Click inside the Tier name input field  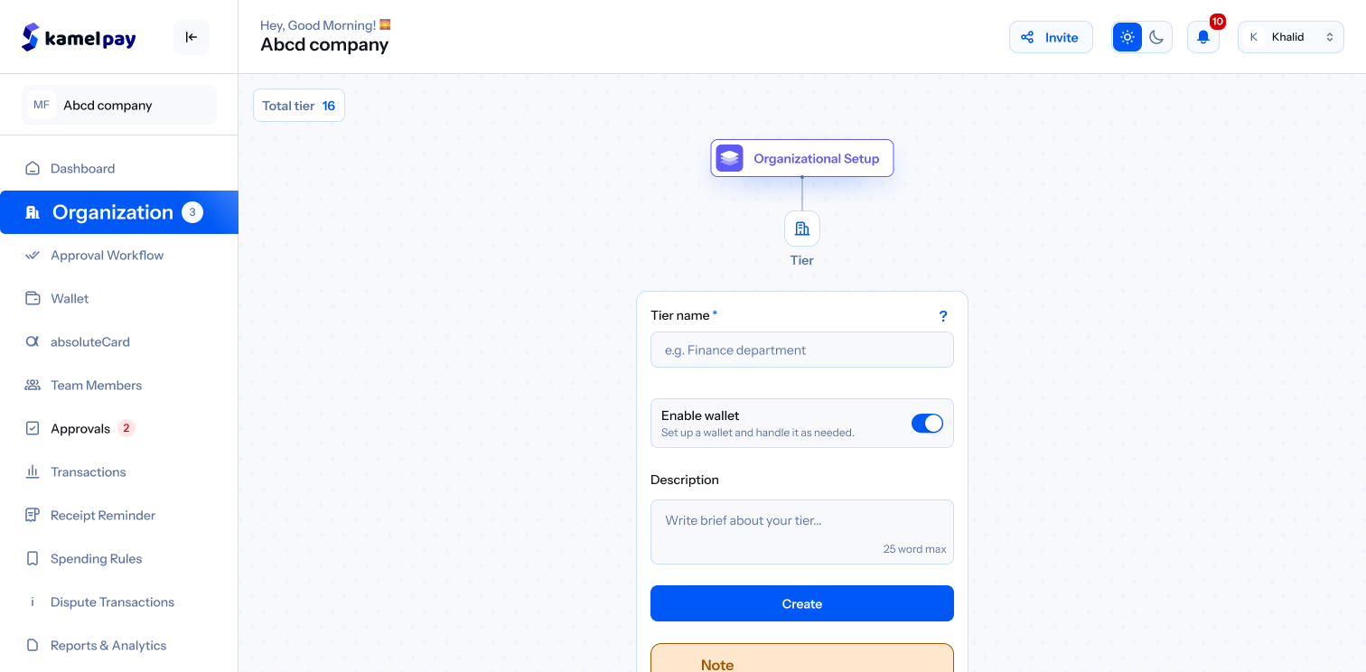(x=801, y=350)
